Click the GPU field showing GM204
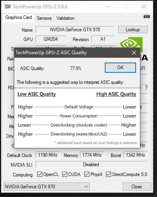The image size is (157, 197). 51,39
